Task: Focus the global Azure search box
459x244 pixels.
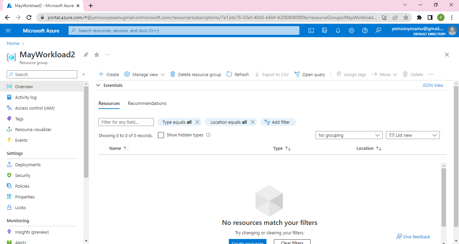Action: coord(184,30)
